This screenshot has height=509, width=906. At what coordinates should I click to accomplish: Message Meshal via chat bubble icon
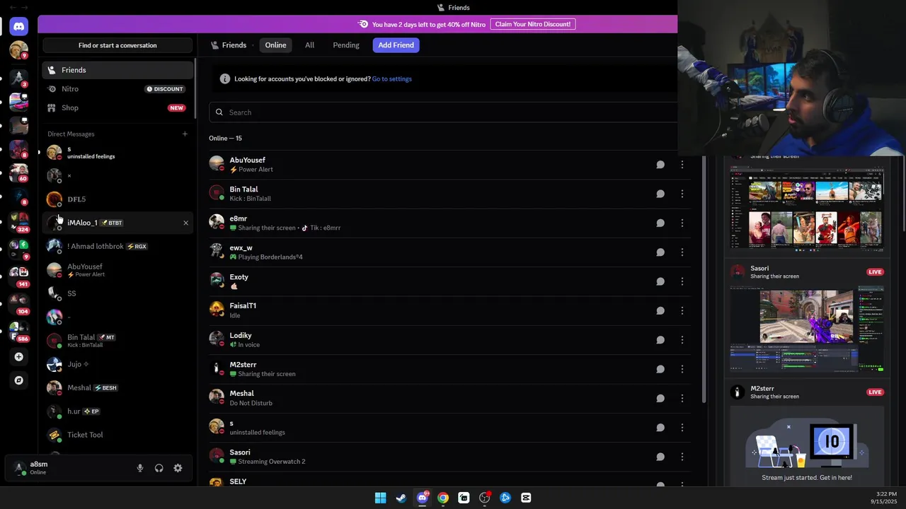[660, 398]
